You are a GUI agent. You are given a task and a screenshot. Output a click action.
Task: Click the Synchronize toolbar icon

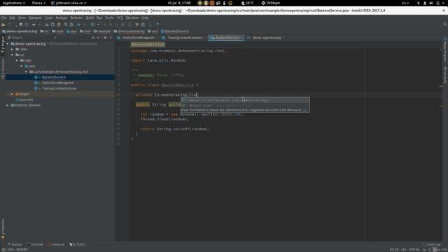tap(27, 25)
